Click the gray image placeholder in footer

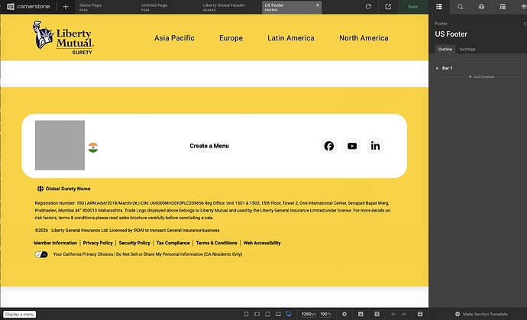(60, 145)
